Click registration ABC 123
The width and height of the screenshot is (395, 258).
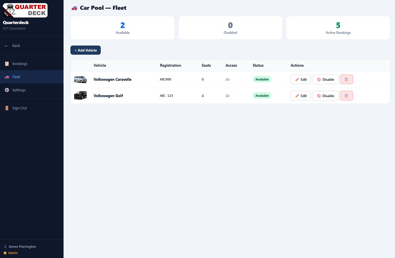coord(166,96)
